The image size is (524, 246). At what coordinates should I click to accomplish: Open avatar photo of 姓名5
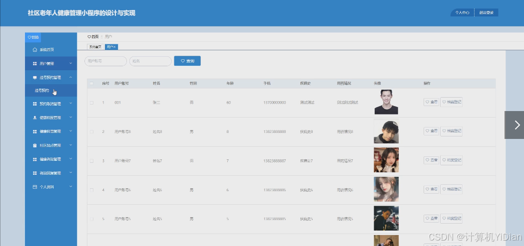pos(386,218)
